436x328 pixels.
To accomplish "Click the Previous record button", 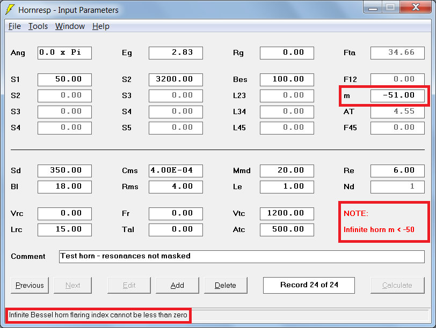I will 30,285.
